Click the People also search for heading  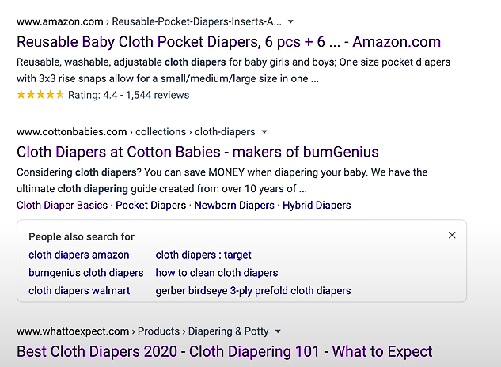coord(82,237)
